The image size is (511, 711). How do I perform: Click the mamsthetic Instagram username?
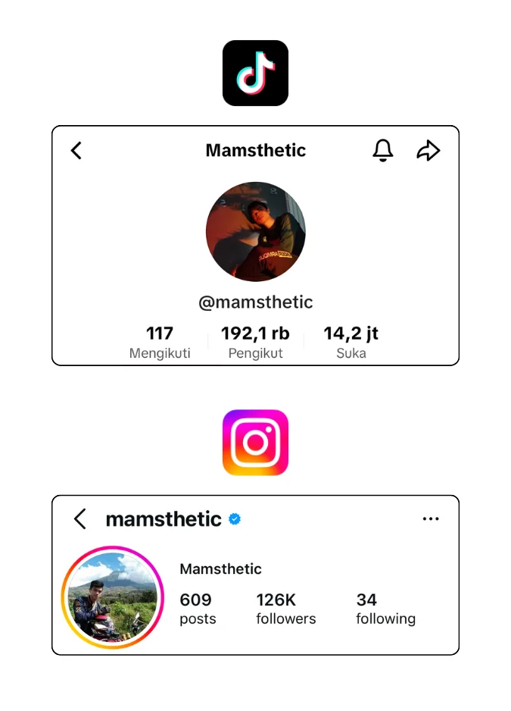coord(164,519)
